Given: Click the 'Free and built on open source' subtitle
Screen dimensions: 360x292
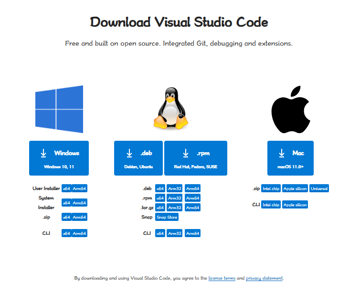Looking at the screenshot, I should (x=179, y=43).
